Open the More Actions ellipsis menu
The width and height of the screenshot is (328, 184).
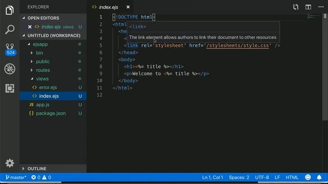point(321,7)
